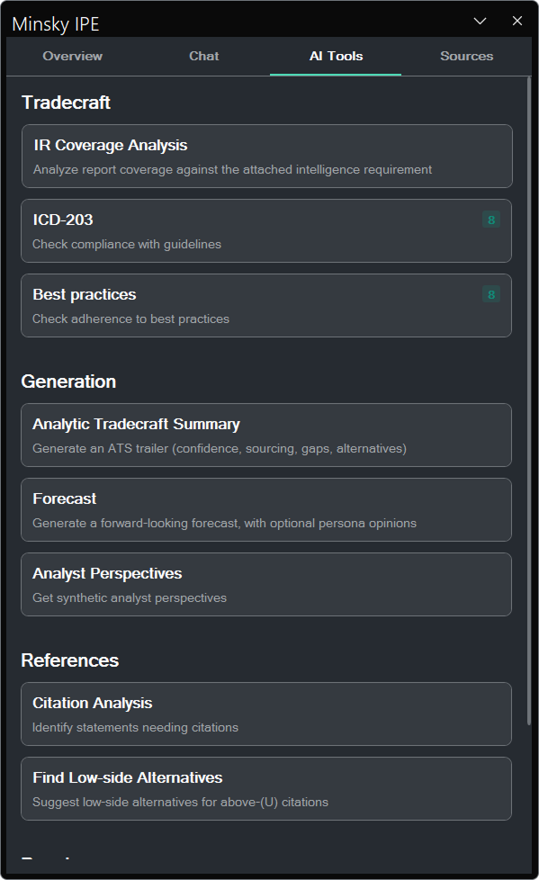The width and height of the screenshot is (539, 880).
Task: Open Find Low-side Alternatives
Action: (266, 788)
